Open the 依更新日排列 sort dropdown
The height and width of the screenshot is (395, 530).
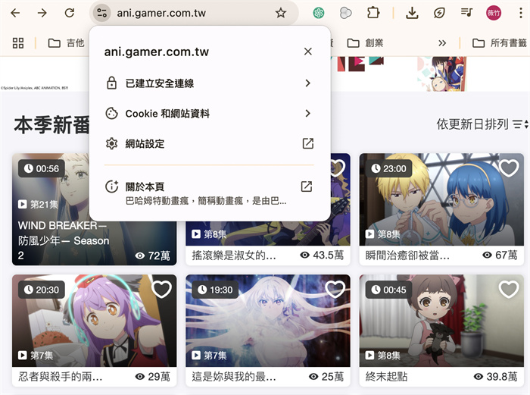(482, 124)
